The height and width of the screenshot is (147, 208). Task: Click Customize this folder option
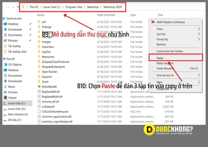[170, 51]
